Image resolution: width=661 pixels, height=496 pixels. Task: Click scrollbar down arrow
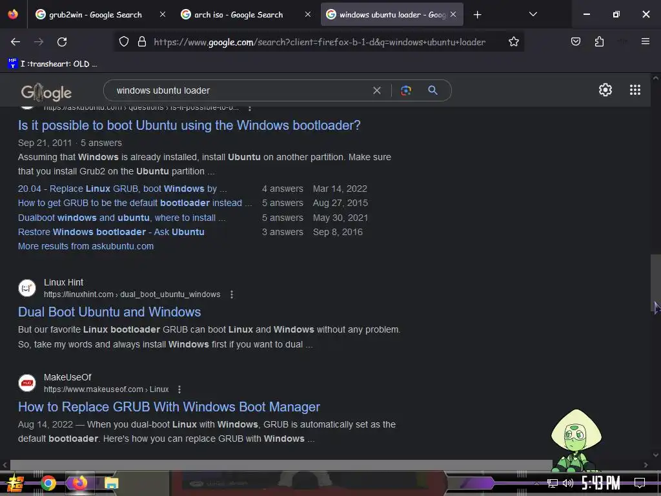pos(656,455)
